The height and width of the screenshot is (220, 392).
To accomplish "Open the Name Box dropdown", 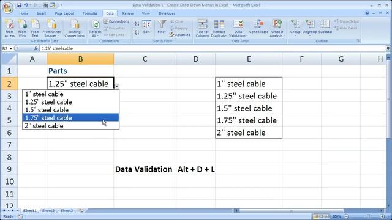I will [x=11, y=48].
